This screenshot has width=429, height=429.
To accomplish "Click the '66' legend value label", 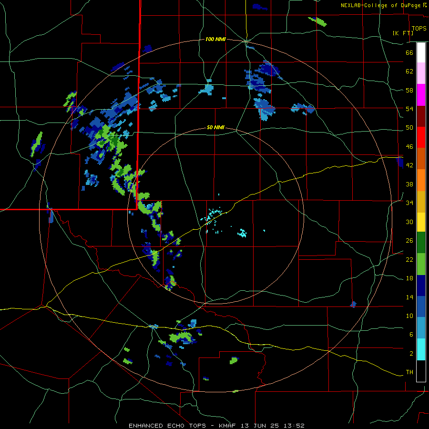I will pyautogui.click(x=409, y=52).
